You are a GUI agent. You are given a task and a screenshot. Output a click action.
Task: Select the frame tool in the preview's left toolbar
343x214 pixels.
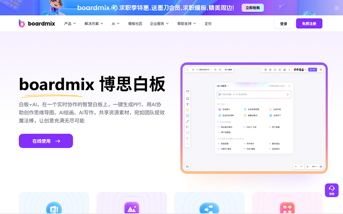187,99
